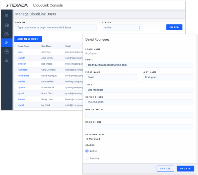The height and width of the screenshot is (175, 198).
Task: Click the Look Up search field
Action: point(56,28)
